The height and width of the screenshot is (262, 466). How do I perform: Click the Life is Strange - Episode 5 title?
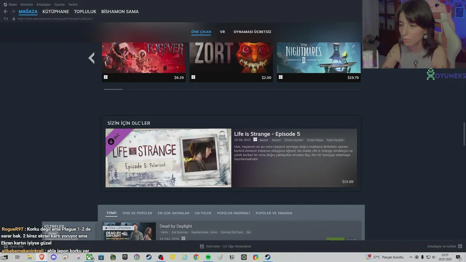267,134
